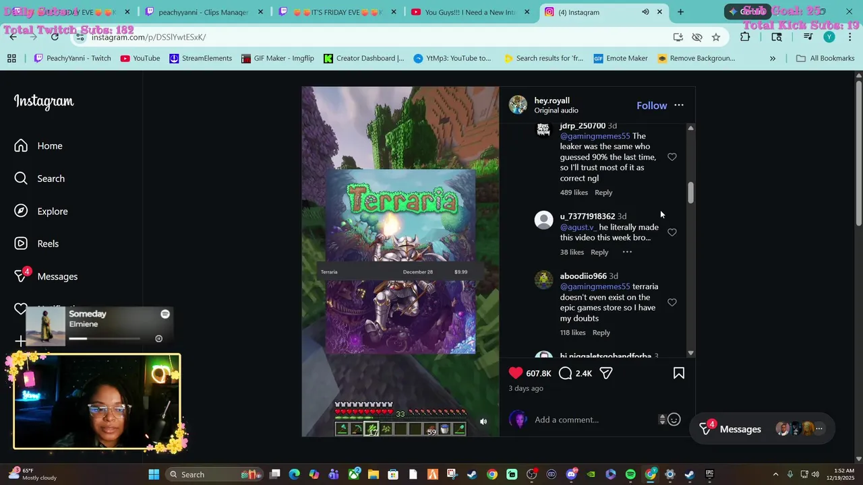Viewport: 863px width, 485px height.
Task: Show hidden system tray icons
Action: [x=775, y=474]
